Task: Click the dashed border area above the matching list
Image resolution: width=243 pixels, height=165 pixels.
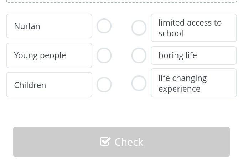Action: (121, 1)
